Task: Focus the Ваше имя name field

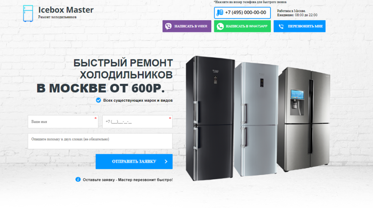Action: pos(63,122)
